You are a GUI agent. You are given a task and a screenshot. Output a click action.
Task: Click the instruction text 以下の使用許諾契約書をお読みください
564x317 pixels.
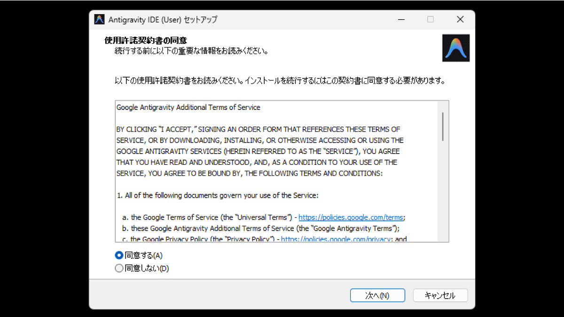click(280, 81)
